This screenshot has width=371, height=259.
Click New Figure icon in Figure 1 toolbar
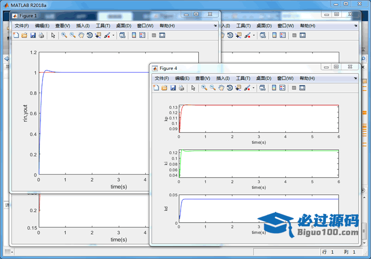[16, 35]
